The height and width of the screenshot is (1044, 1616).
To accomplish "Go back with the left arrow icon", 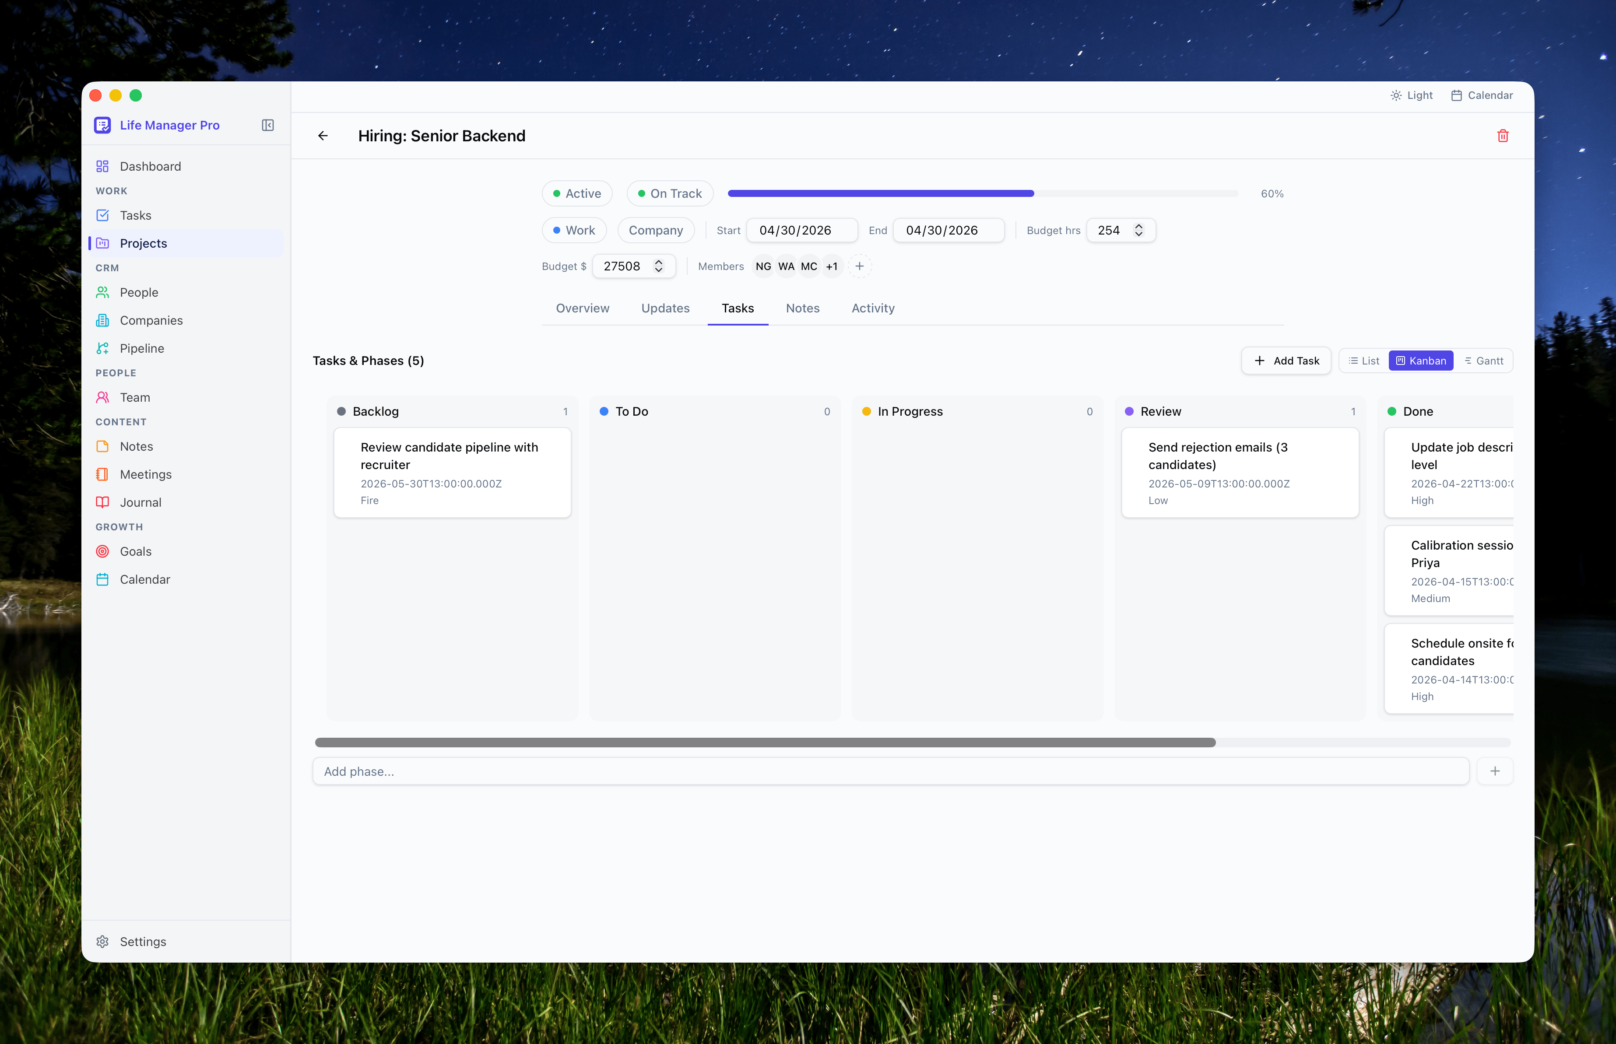I will [x=323, y=136].
